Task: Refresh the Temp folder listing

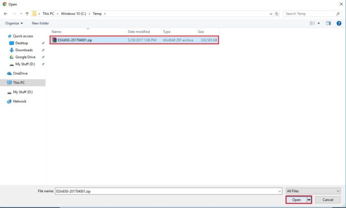Action: point(277,14)
